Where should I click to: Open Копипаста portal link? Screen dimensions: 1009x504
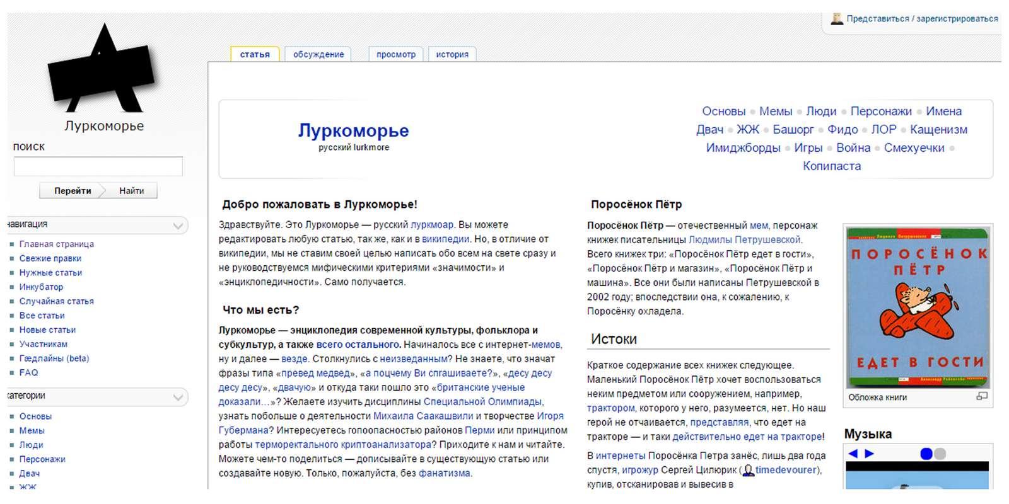(832, 166)
